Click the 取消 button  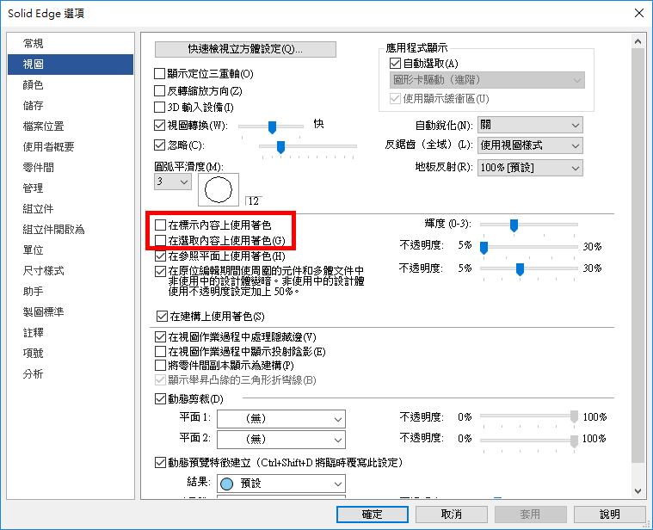coord(452,515)
